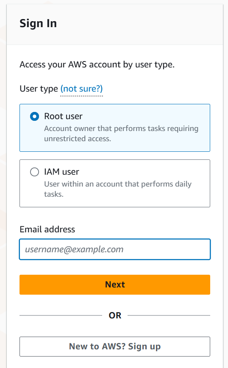Click the "Email address" label
The width and height of the screenshot is (228, 368).
pyautogui.click(x=47, y=229)
